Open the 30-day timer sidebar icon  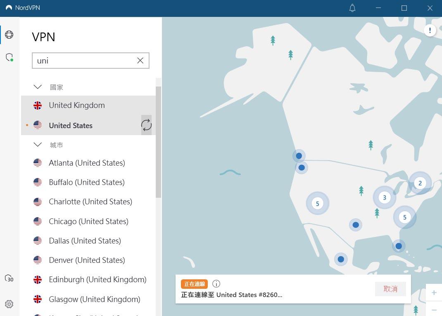coord(9,279)
